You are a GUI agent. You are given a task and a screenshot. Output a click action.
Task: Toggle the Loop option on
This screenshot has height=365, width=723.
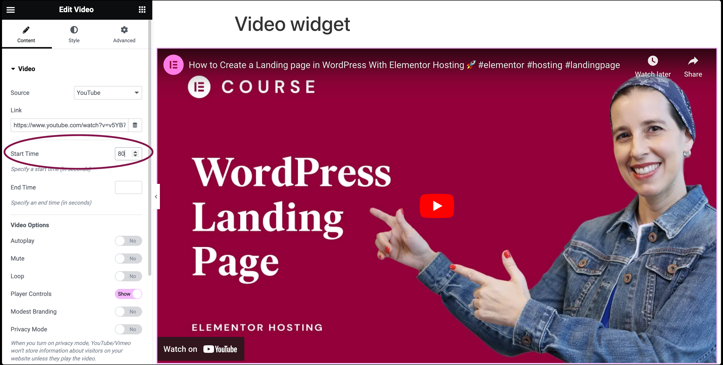[x=129, y=276]
